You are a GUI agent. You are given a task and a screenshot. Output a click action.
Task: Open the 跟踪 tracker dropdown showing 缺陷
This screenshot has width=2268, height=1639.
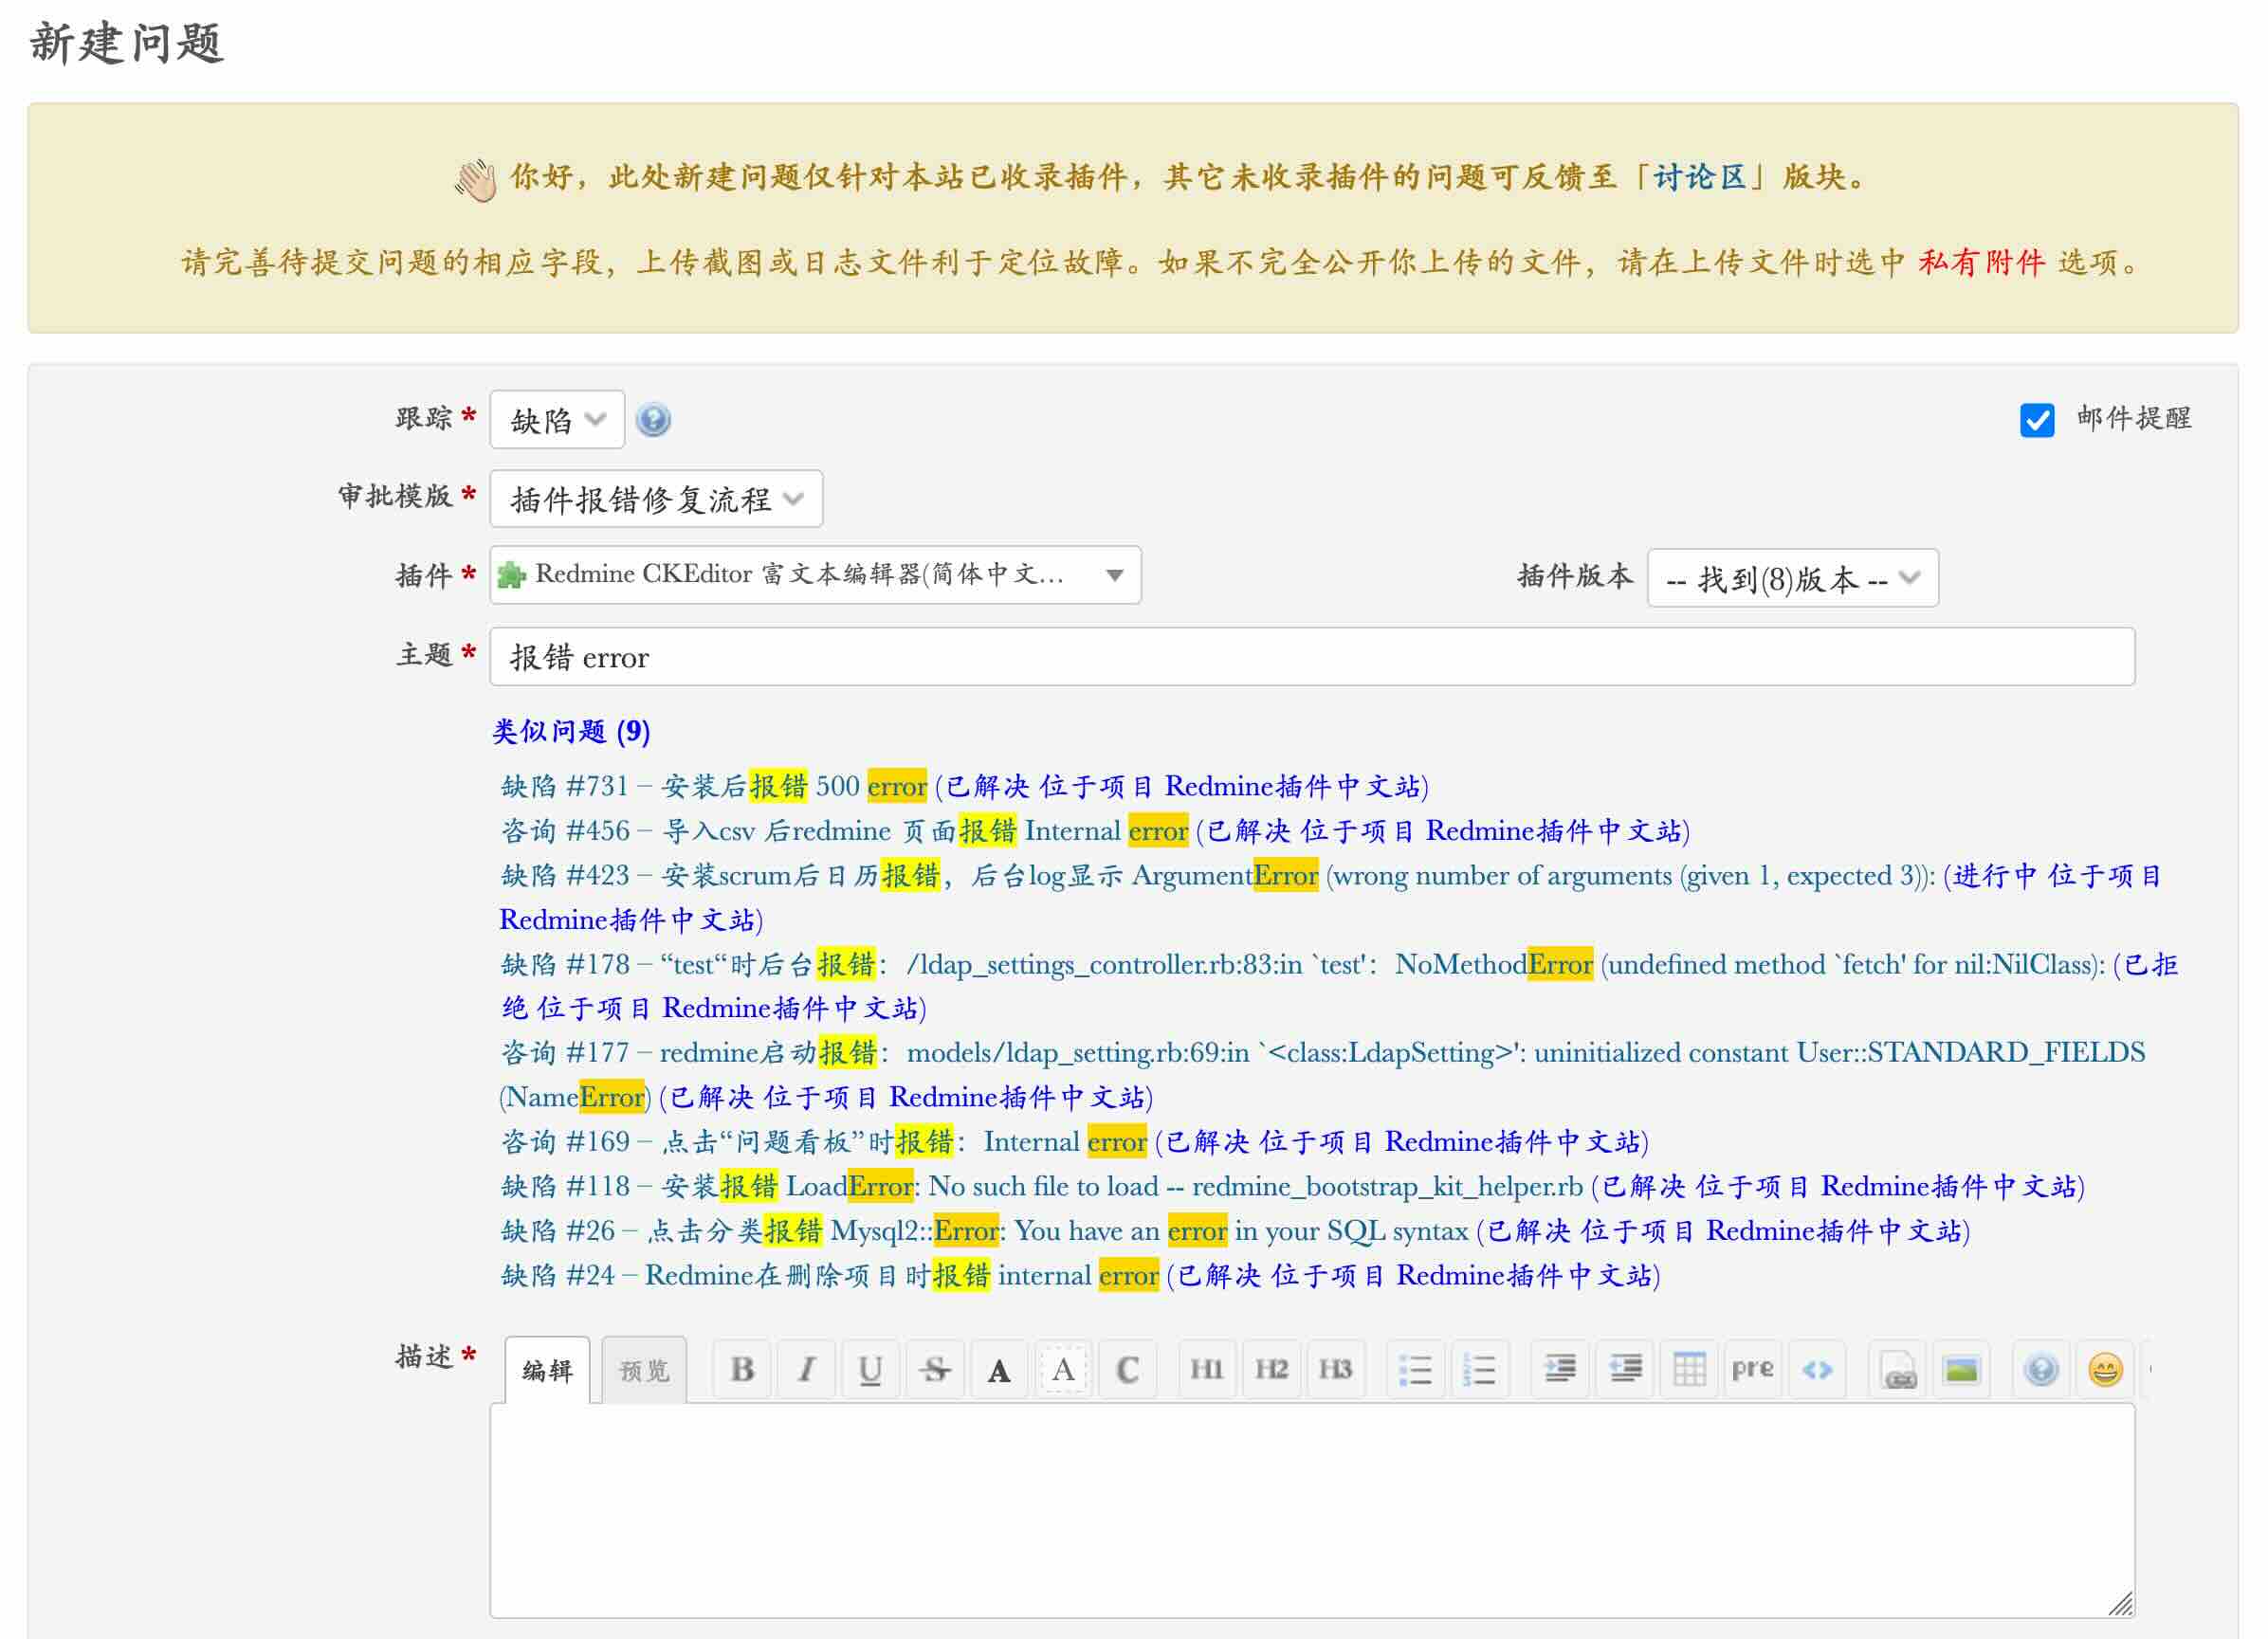pyautogui.click(x=557, y=419)
